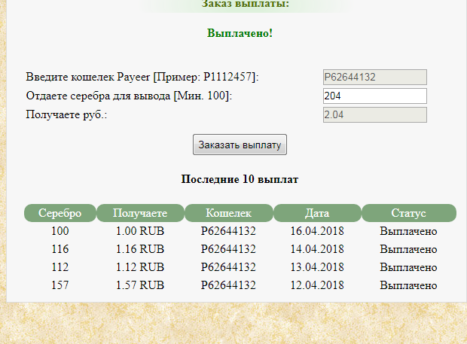Select the rubles received field showing 2.04

pyautogui.click(x=374, y=114)
